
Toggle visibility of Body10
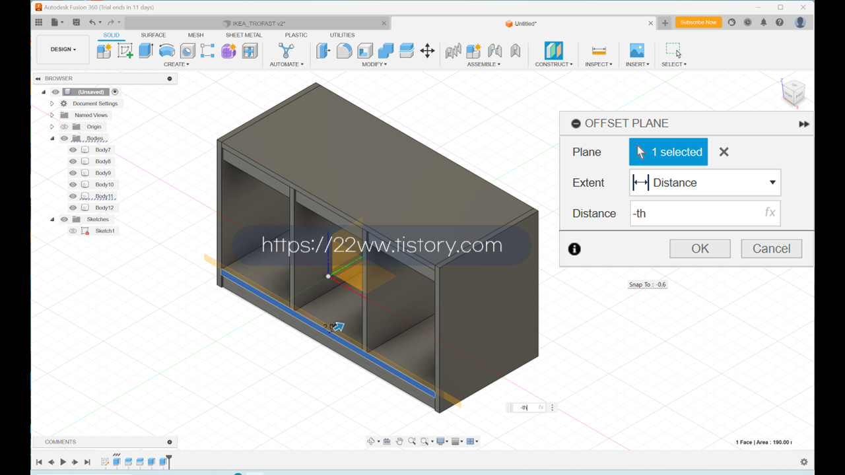coord(73,185)
